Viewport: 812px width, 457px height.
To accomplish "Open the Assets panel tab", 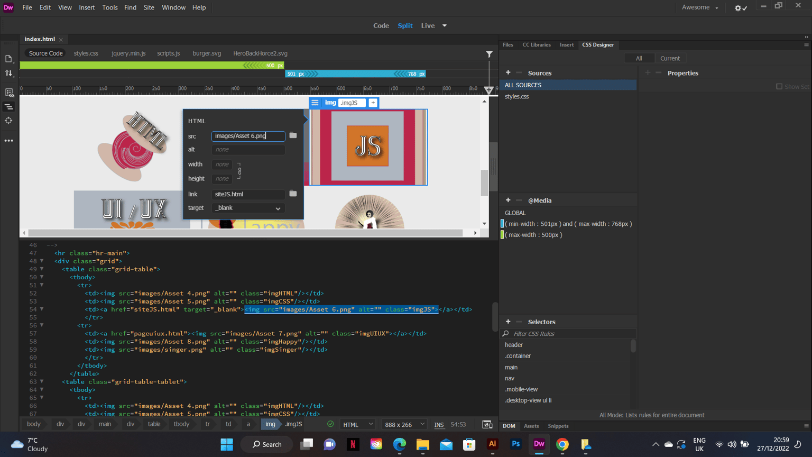I will [x=531, y=426].
